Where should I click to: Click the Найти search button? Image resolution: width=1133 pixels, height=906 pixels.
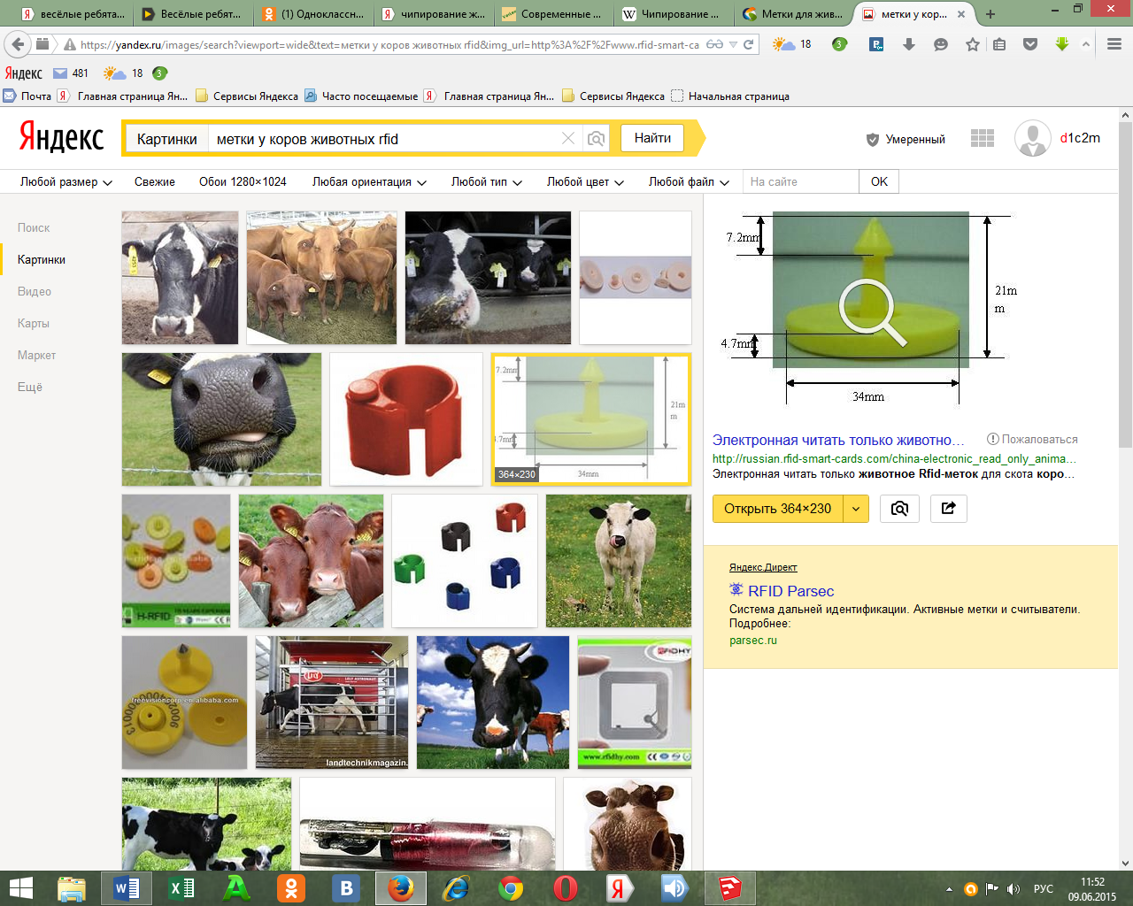click(652, 138)
